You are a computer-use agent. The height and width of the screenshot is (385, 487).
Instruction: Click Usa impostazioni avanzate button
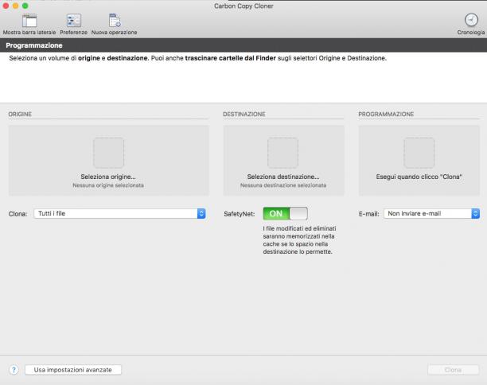click(x=73, y=370)
